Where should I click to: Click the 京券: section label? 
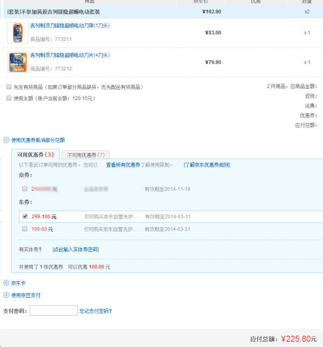pyautogui.click(x=25, y=175)
